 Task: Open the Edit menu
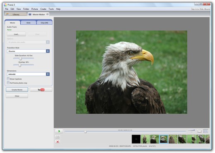(12, 9)
